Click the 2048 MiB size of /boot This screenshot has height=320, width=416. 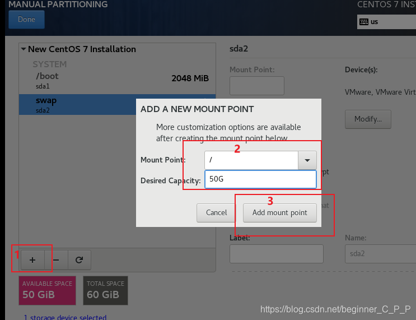point(190,78)
